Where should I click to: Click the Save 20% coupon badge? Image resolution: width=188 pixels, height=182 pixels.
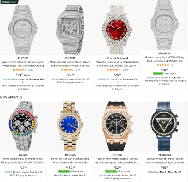(x=64, y=171)
